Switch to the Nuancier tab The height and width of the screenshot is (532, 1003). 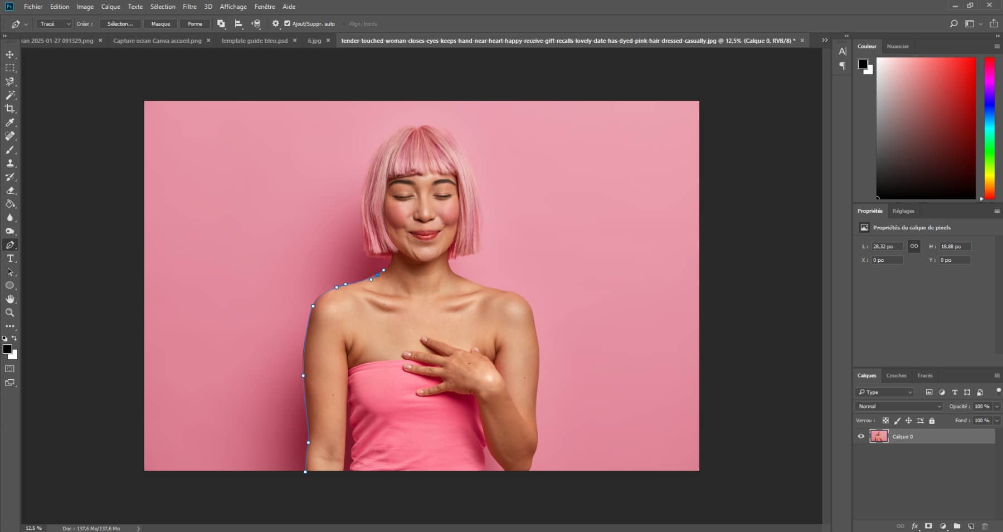[898, 46]
